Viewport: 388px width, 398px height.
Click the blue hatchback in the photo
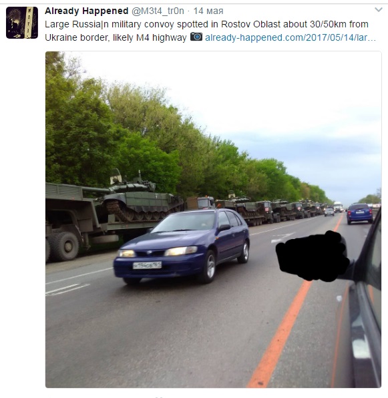pos(182,245)
